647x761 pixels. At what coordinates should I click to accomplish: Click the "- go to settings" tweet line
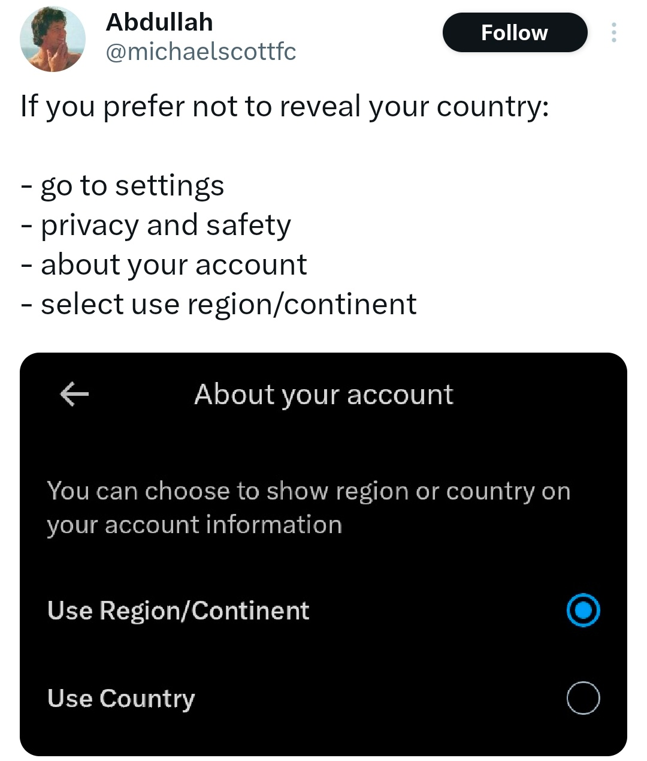pos(122,185)
